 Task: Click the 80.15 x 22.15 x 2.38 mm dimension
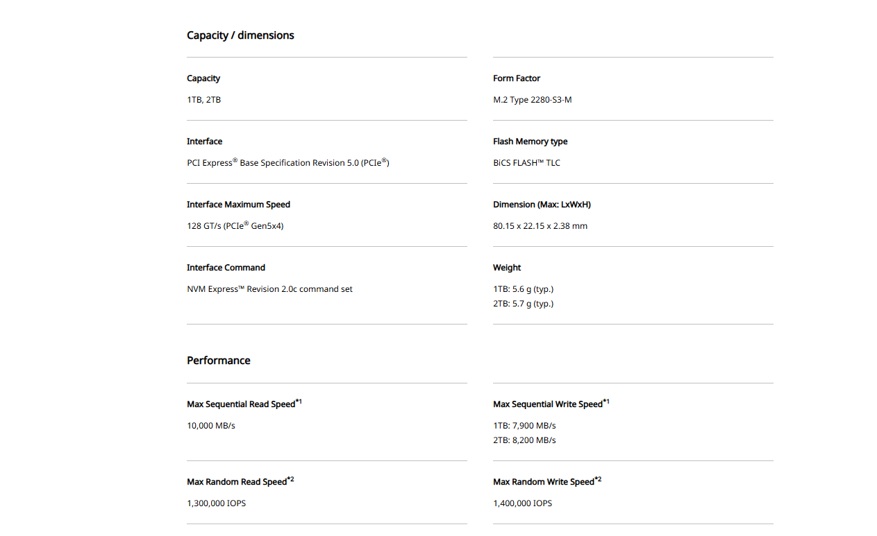click(x=540, y=226)
